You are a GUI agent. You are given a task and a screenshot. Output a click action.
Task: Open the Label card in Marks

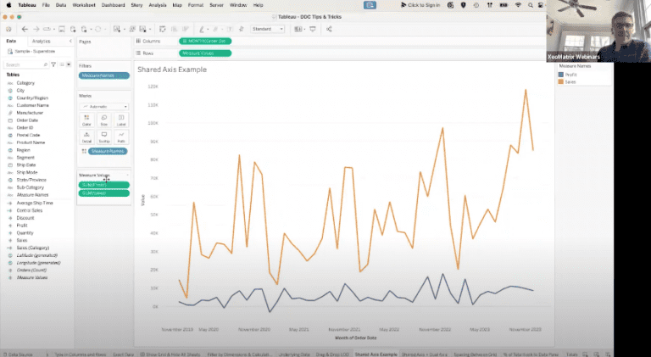click(121, 120)
